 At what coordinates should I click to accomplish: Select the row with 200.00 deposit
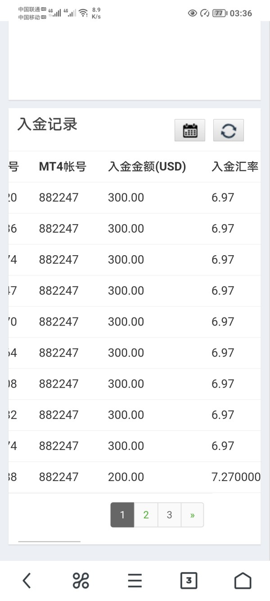click(x=126, y=477)
